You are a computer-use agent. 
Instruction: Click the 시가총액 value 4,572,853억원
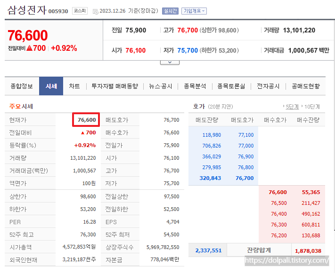click(79, 247)
